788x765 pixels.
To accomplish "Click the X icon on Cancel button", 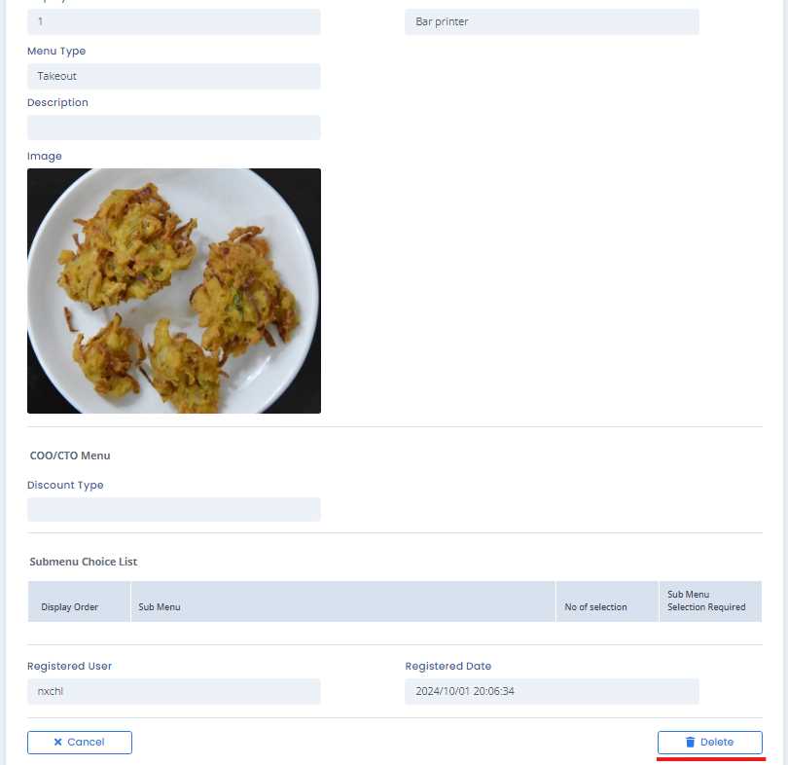I will click(57, 742).
